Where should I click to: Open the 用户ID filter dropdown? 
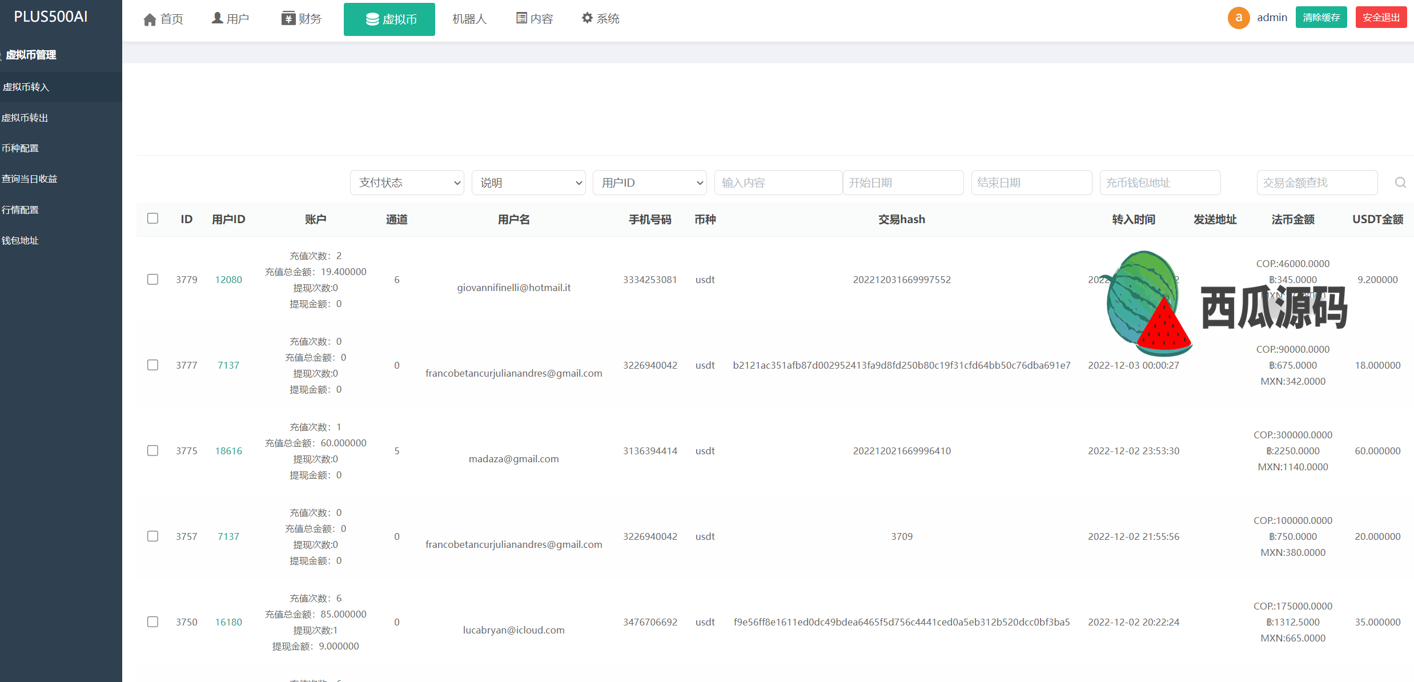[x=650, y=183]
